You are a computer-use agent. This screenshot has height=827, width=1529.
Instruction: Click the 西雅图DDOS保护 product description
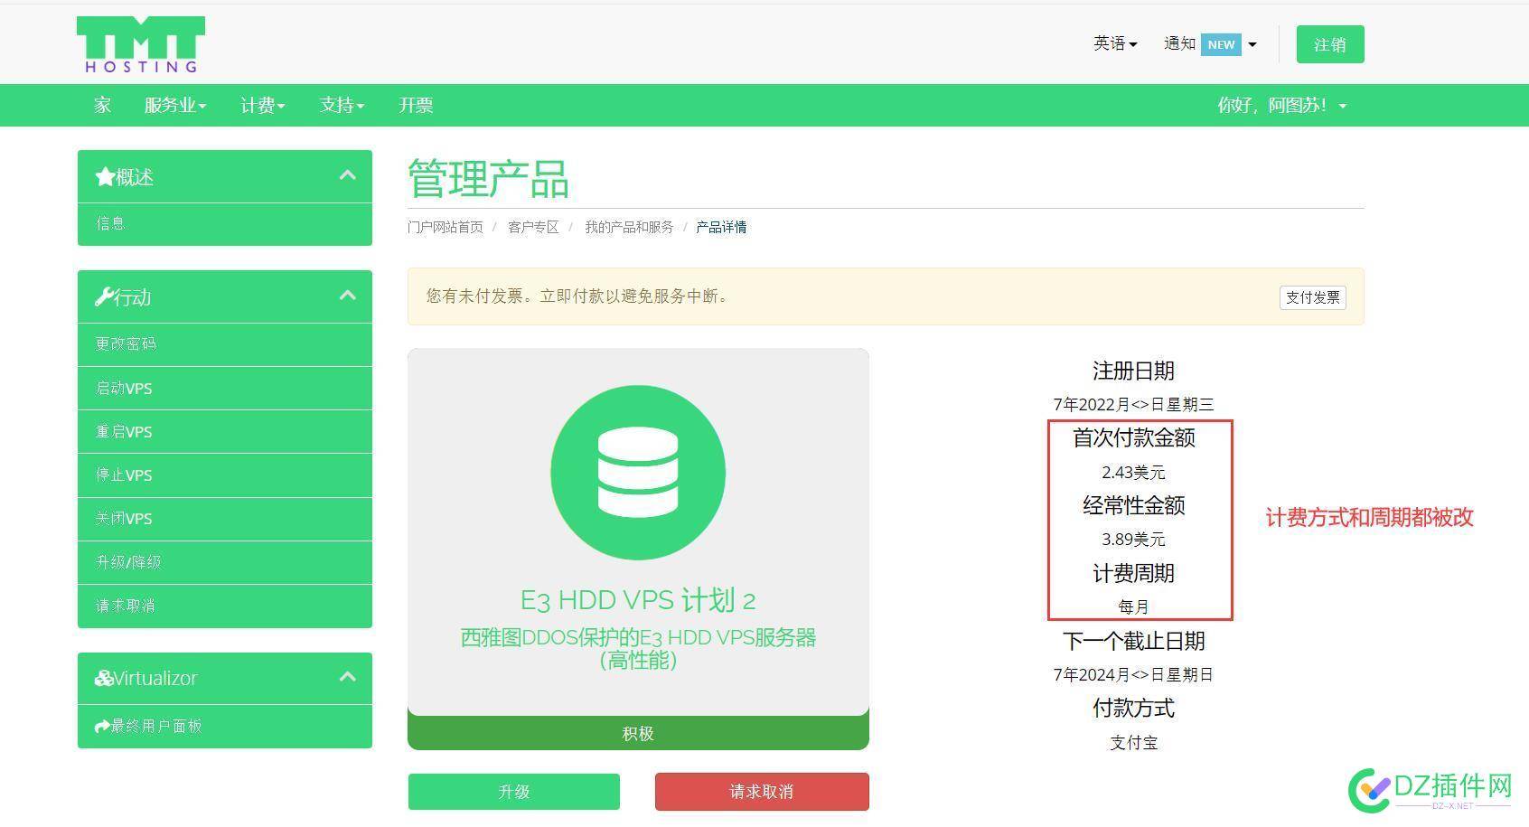point(638,649)
